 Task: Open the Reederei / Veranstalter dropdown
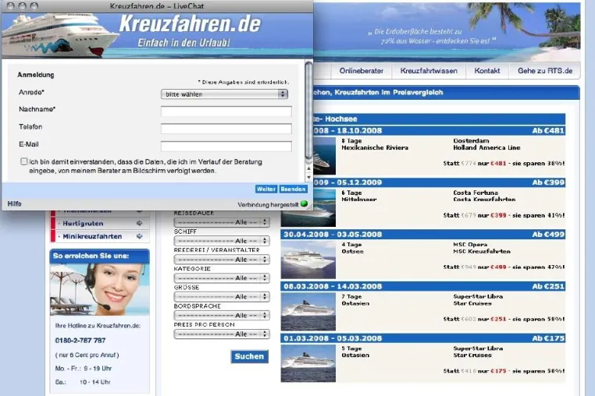pos(222,260)
